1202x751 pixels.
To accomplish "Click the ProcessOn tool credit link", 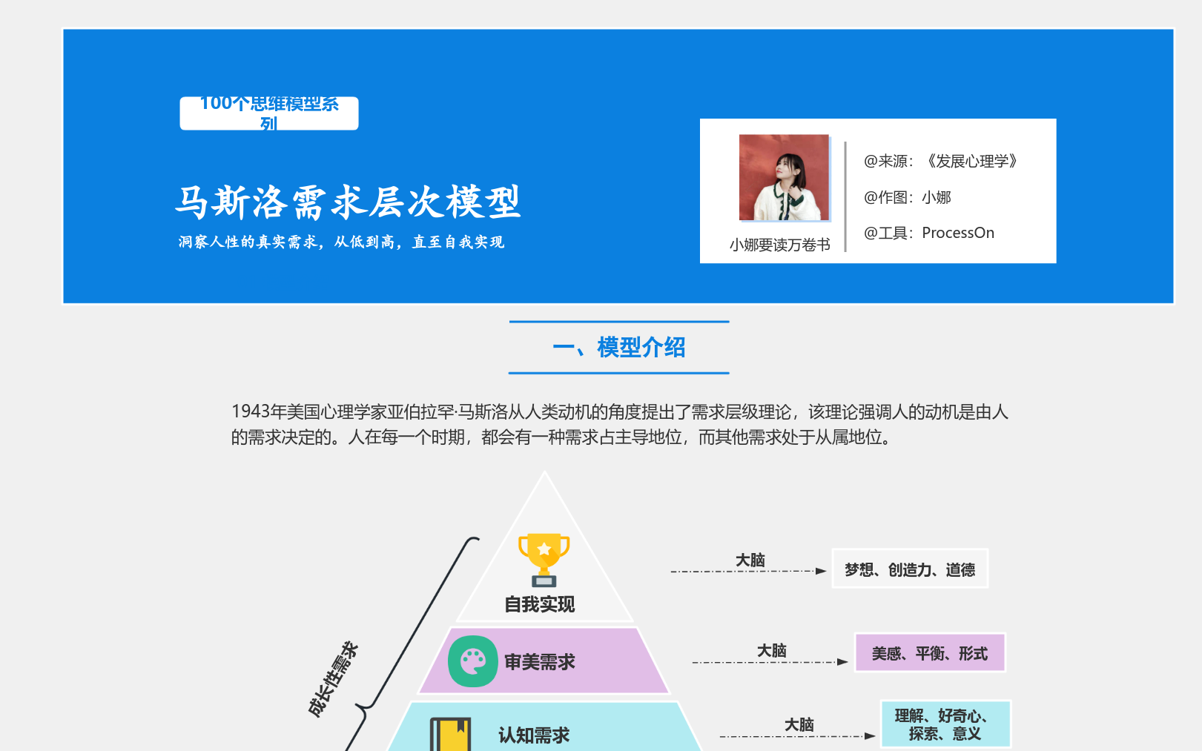I will 959,232.
